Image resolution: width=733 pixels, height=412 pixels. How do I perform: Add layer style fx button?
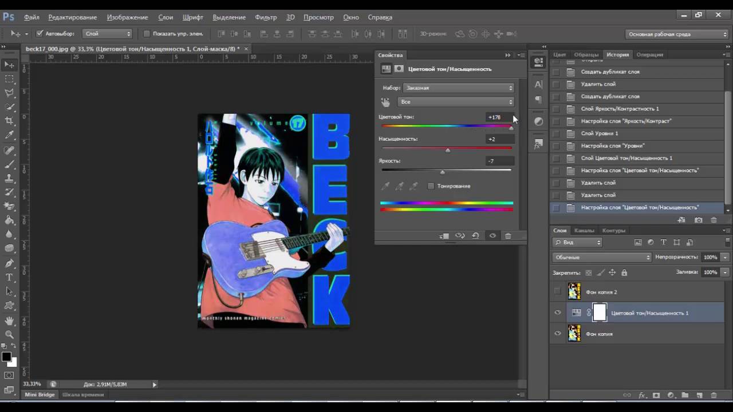(642, 395)
